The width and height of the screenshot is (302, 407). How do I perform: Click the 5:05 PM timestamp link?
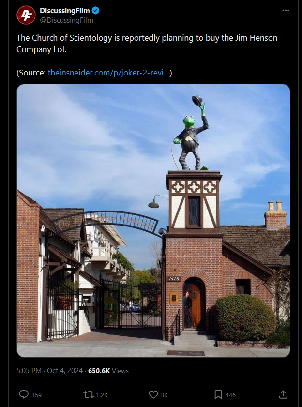pos(29,370)
